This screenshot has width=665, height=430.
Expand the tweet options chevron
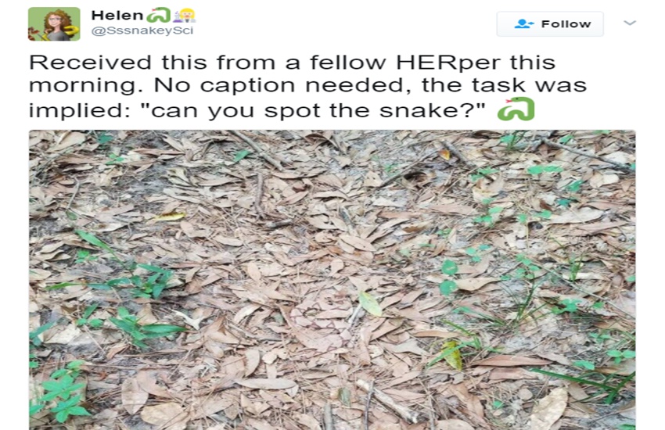click(630, 23)
